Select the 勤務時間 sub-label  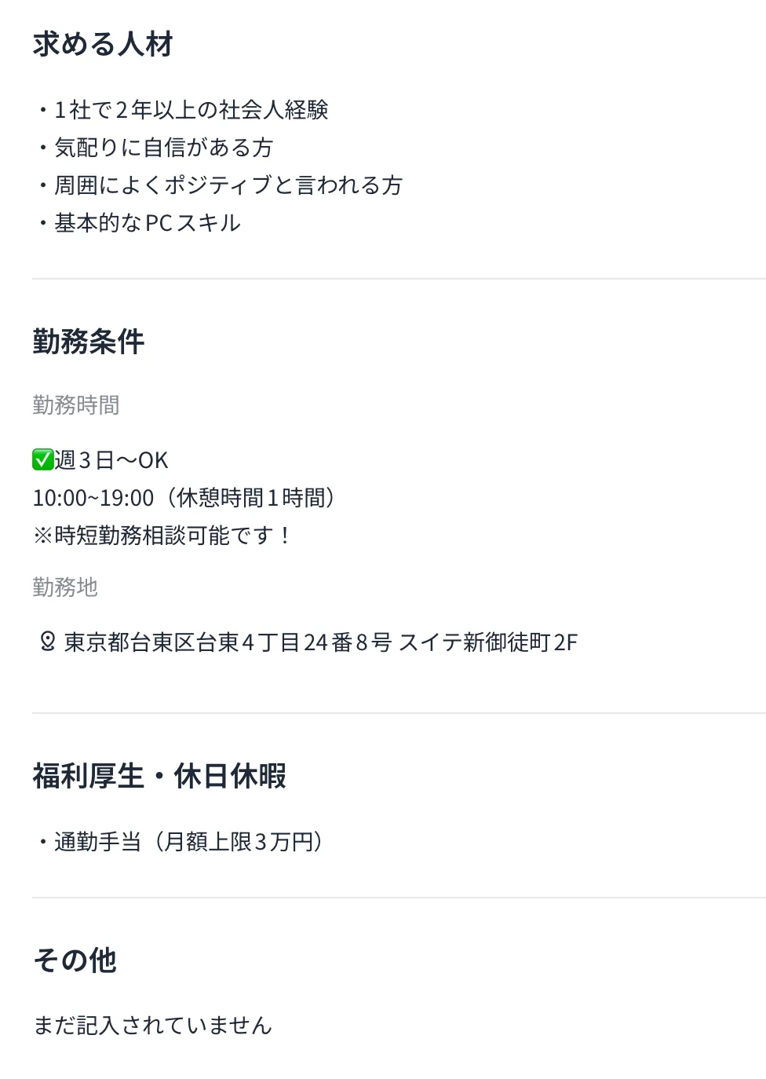[76, 405]
